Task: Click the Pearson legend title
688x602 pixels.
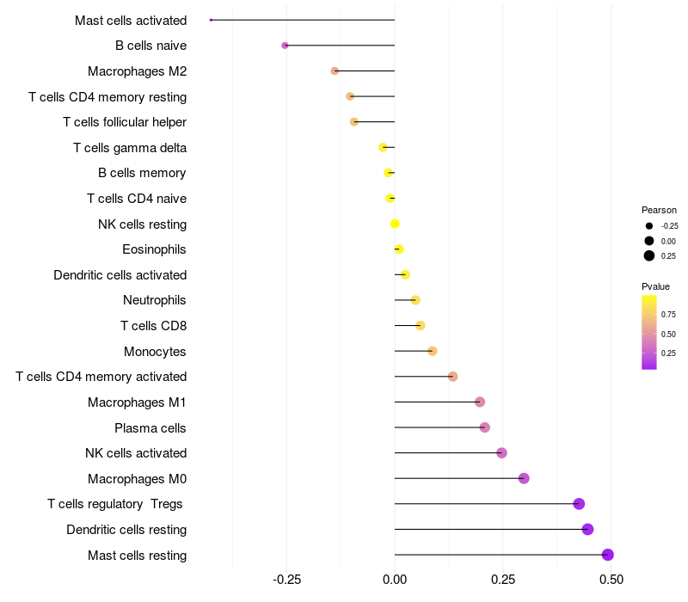Action: click(x=659, y=210)
